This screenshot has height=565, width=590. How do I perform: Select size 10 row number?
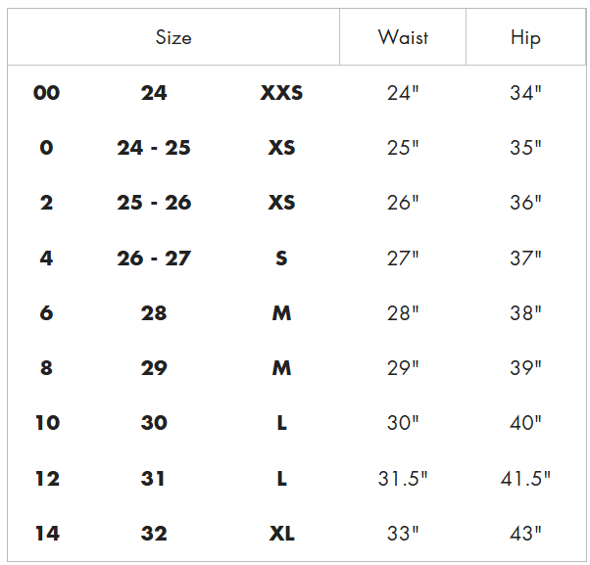(47, 423)
